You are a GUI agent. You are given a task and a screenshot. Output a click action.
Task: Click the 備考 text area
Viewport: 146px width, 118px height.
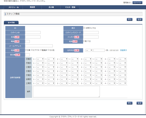coord(66,91)
